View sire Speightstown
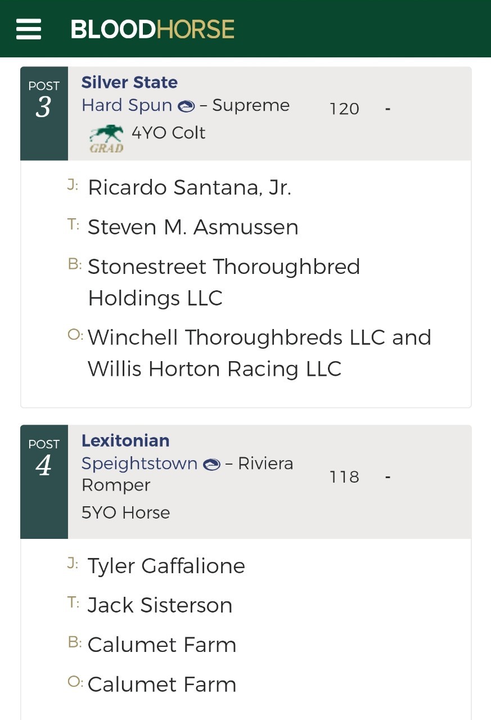Image resolution: width=491 pixels, height=720 pixels. (139, 464)
